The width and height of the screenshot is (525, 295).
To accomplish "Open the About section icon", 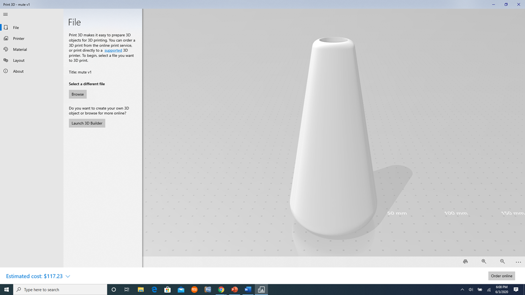I will (6, 71).
